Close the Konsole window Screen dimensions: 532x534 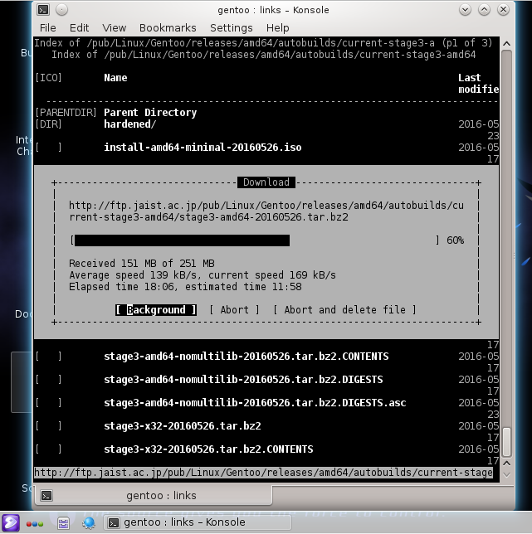[x=503, y=10]
